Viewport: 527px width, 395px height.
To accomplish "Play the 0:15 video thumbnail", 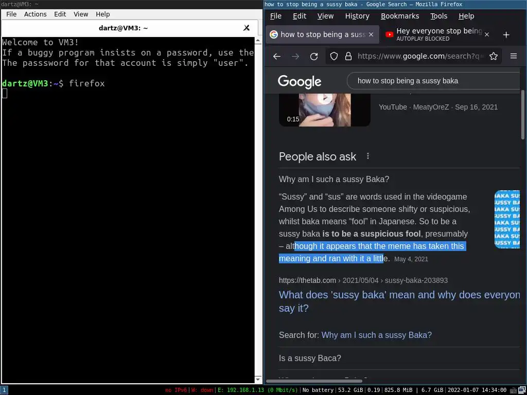I will 325,110.
